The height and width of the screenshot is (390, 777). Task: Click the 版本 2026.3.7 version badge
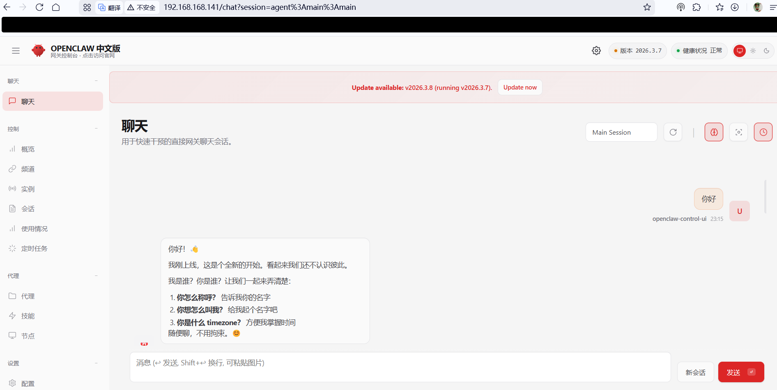[638, 51]
